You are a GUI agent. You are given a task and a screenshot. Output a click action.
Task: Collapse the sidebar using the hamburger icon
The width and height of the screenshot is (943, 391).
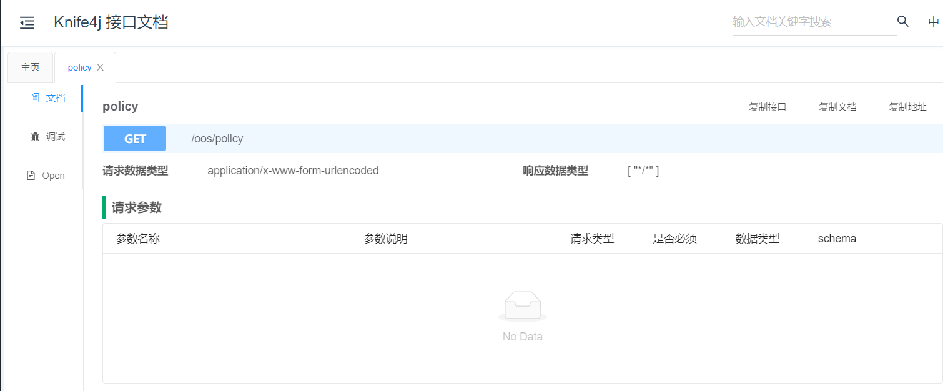(27, 22)
